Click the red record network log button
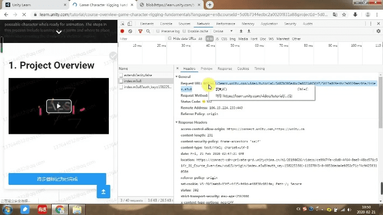The image size is (383, 215). click(x=122, y=31)
